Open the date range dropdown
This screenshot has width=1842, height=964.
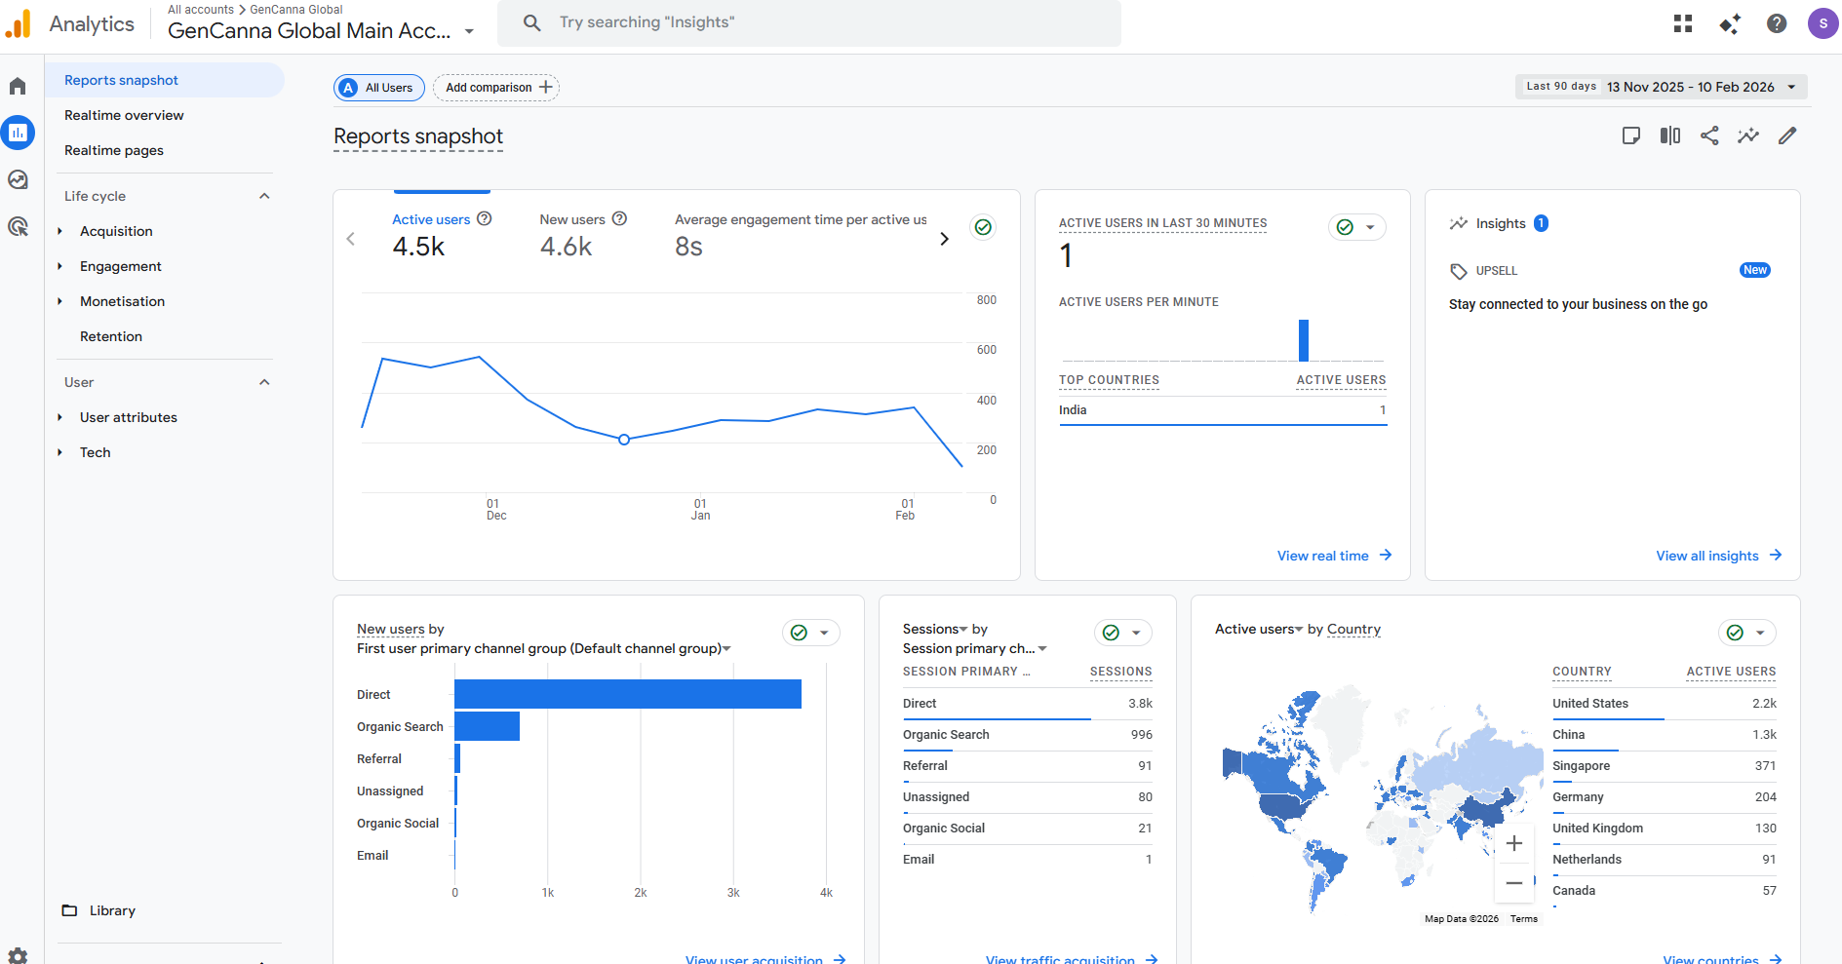point(1661,87)
